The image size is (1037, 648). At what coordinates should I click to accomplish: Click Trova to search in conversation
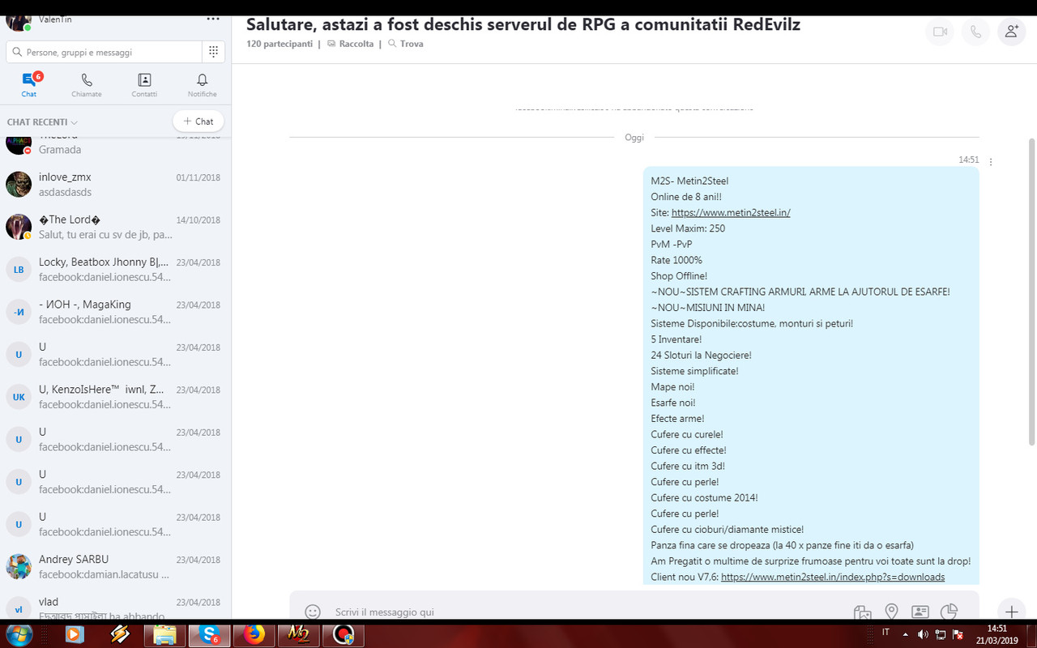coord(406,44)
